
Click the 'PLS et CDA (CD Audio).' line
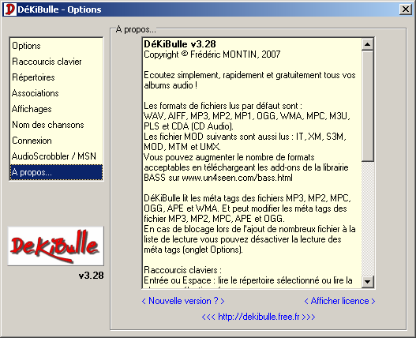189,126
